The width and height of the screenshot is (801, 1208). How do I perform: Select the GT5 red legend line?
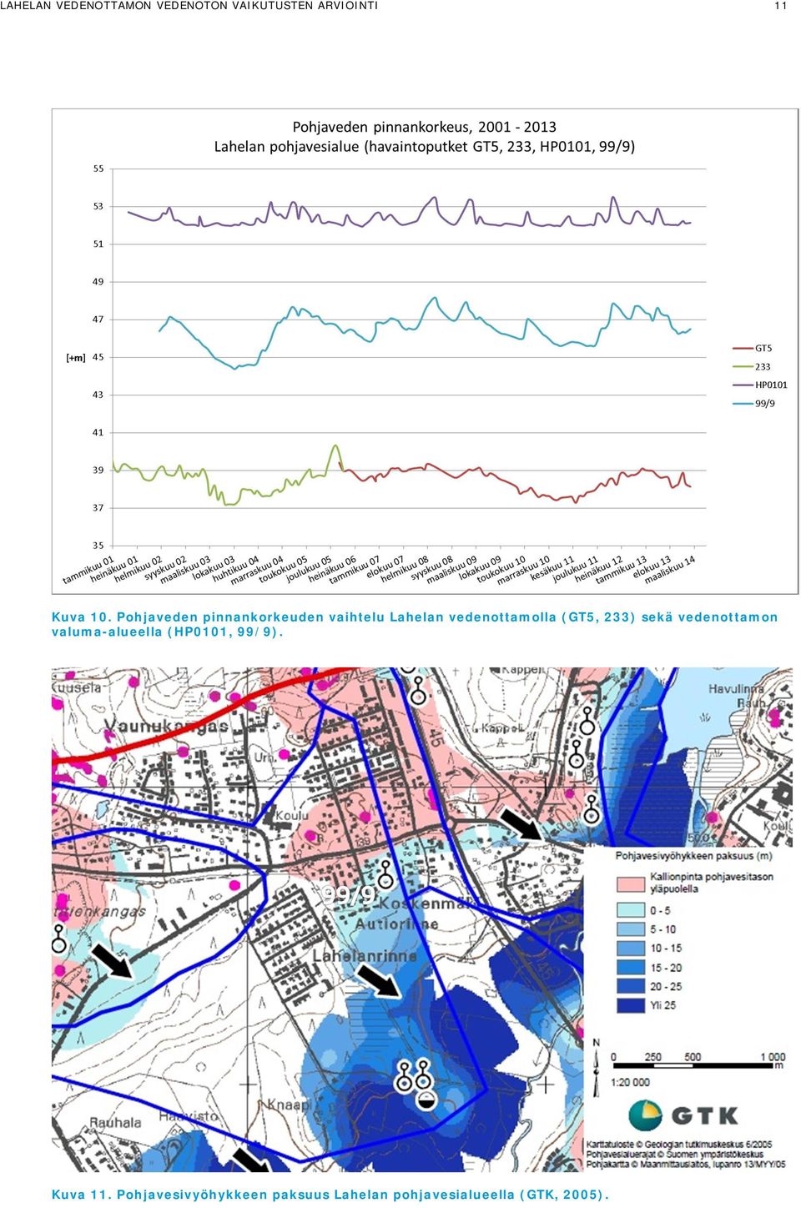coord(743,348)
